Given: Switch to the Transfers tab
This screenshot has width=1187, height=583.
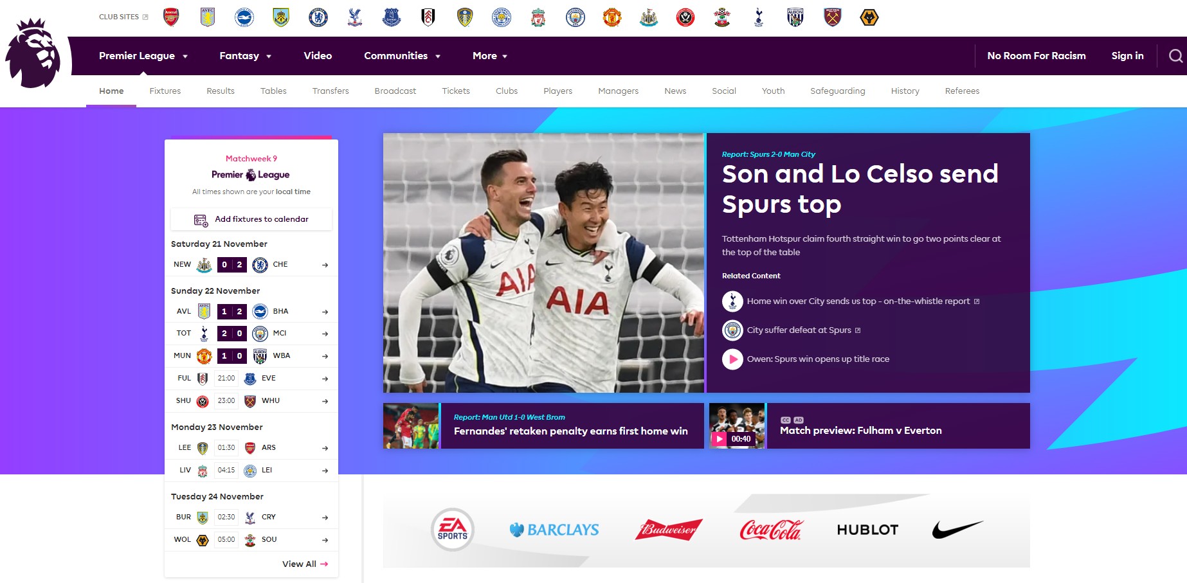Looking at the screenshot, I should (x=331, y=91).
